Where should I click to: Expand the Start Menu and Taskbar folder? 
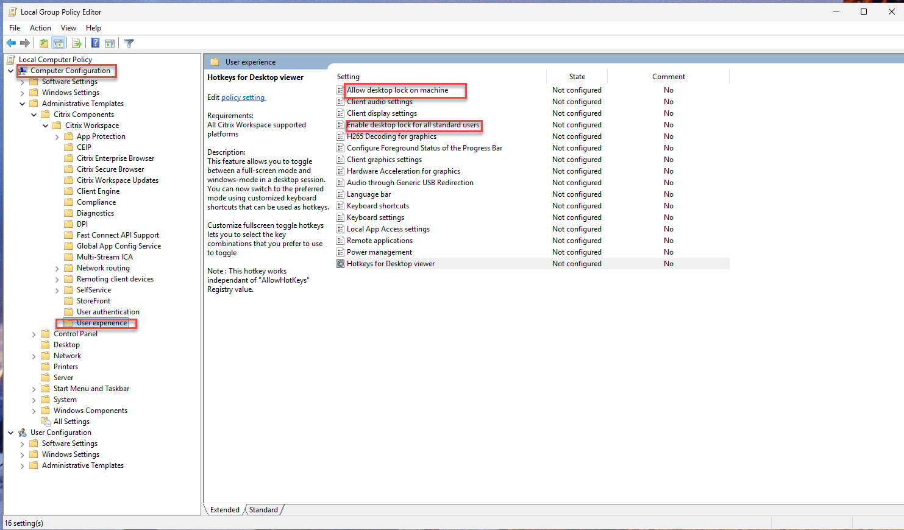click(x=34, y=389)
